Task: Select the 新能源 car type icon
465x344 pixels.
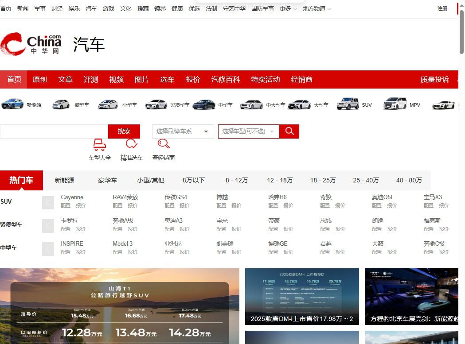Action: (12, 104)
